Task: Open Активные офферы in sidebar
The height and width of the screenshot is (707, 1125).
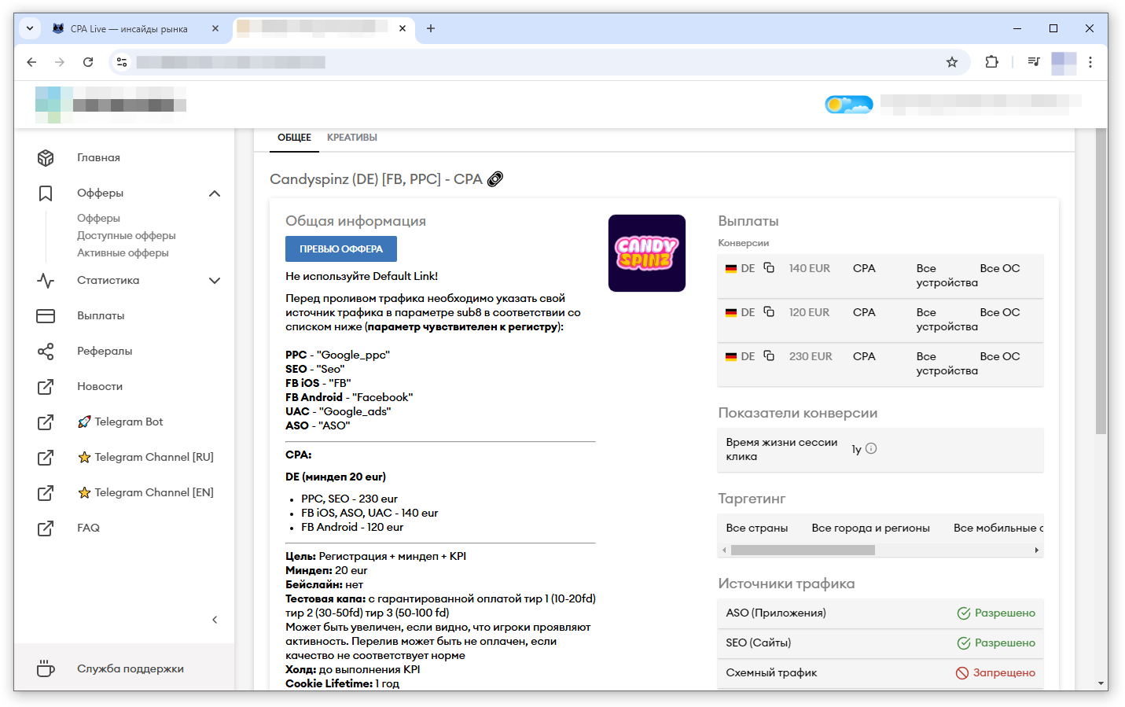Action: click(123, 253)
